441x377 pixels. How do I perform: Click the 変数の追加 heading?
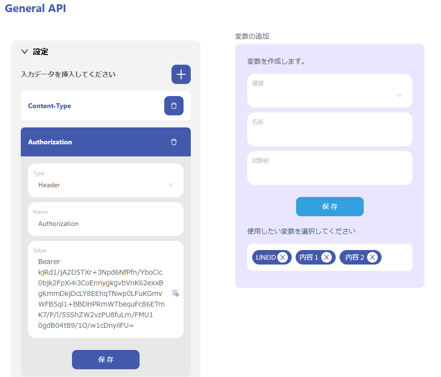tap(252, 36)
